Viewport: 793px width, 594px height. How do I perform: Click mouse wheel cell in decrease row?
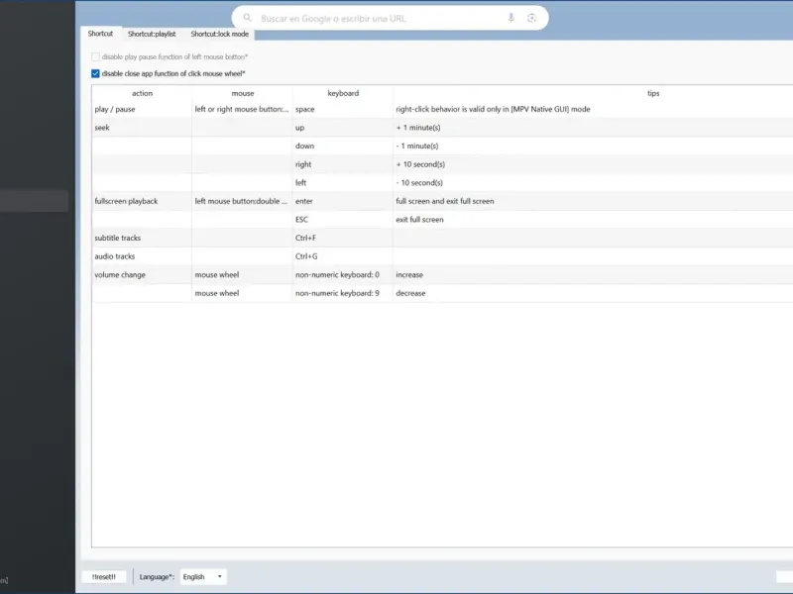243,293
